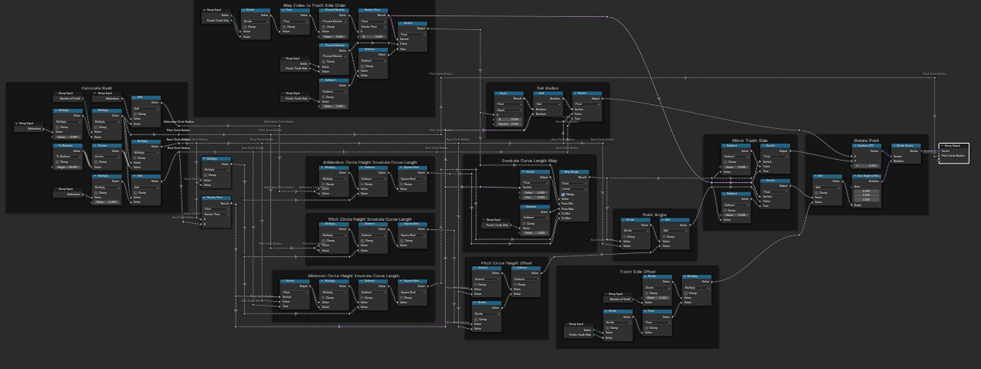This screenshot has height=369, width=981.
Task: Click the Cosine node's Value output socket
Action: point(124,151)
